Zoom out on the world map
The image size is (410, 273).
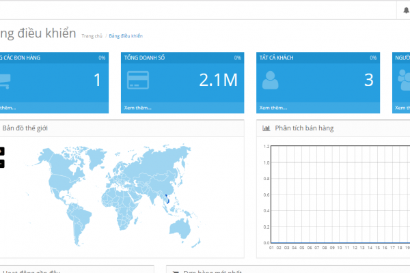pyautogui.click(x=2, y=164)
